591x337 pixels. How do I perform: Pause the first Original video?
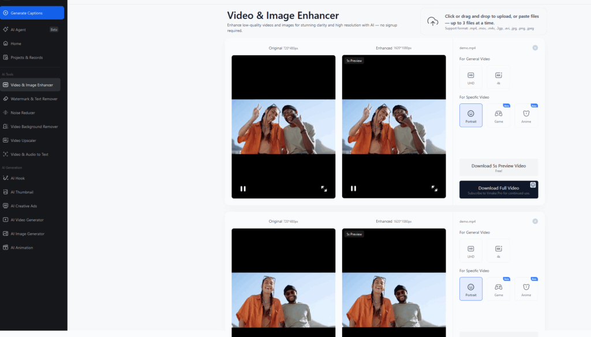[x=243, y=189]
